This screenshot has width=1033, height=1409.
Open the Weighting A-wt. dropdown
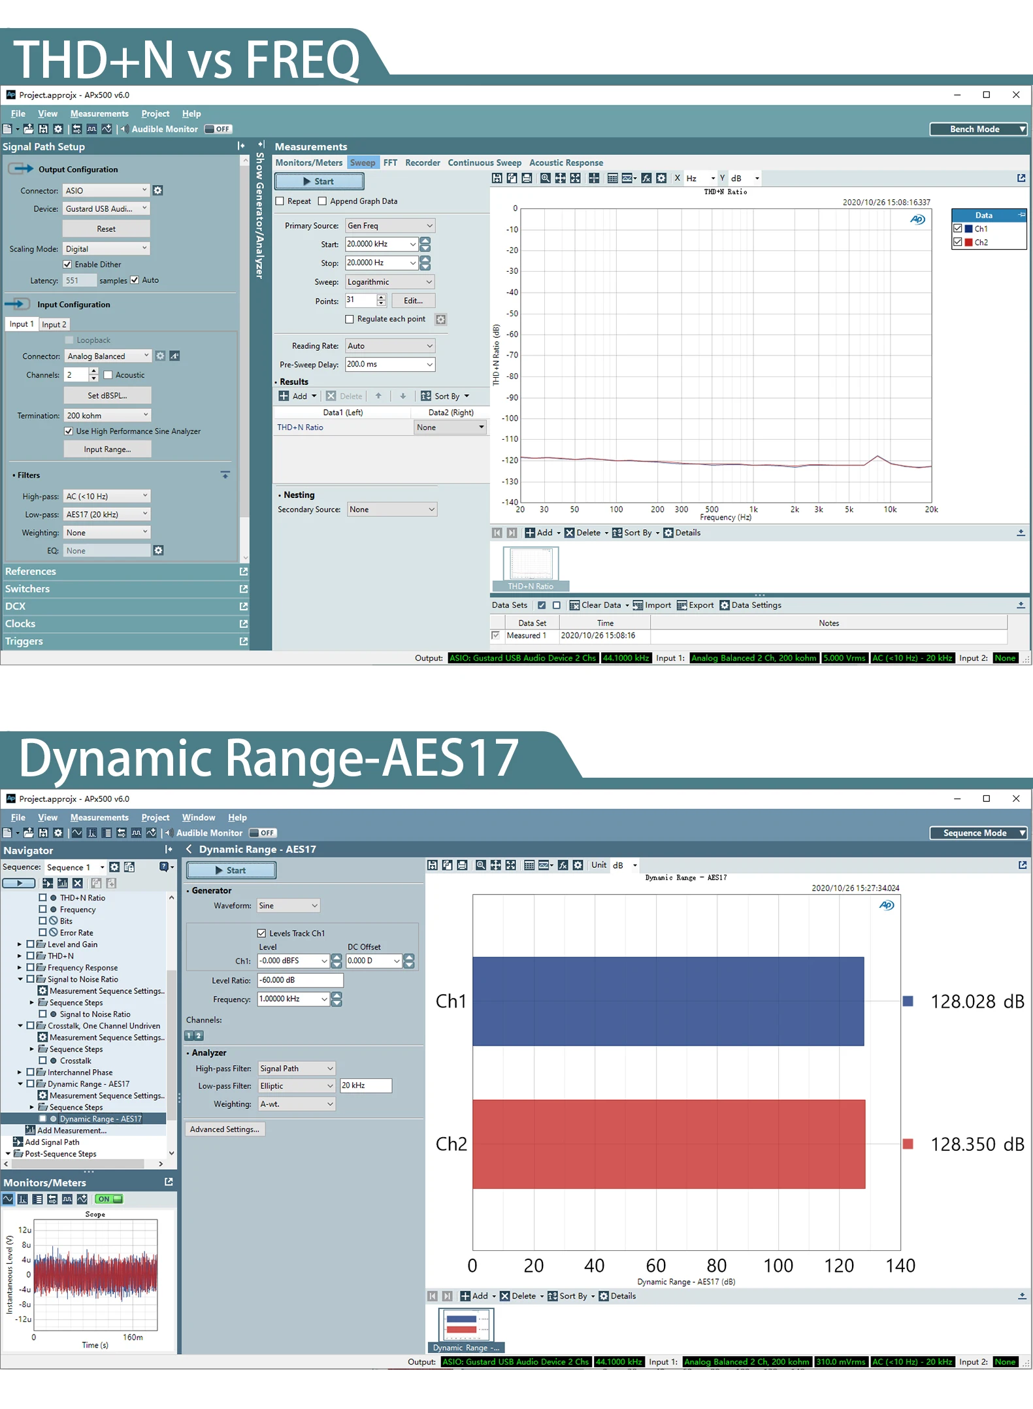(x=297, y=1104)
